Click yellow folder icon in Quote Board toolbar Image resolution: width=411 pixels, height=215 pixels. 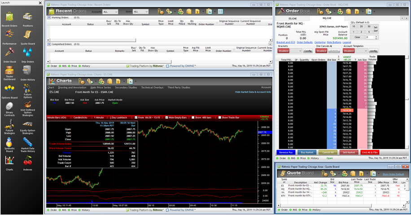coord(353,173)
